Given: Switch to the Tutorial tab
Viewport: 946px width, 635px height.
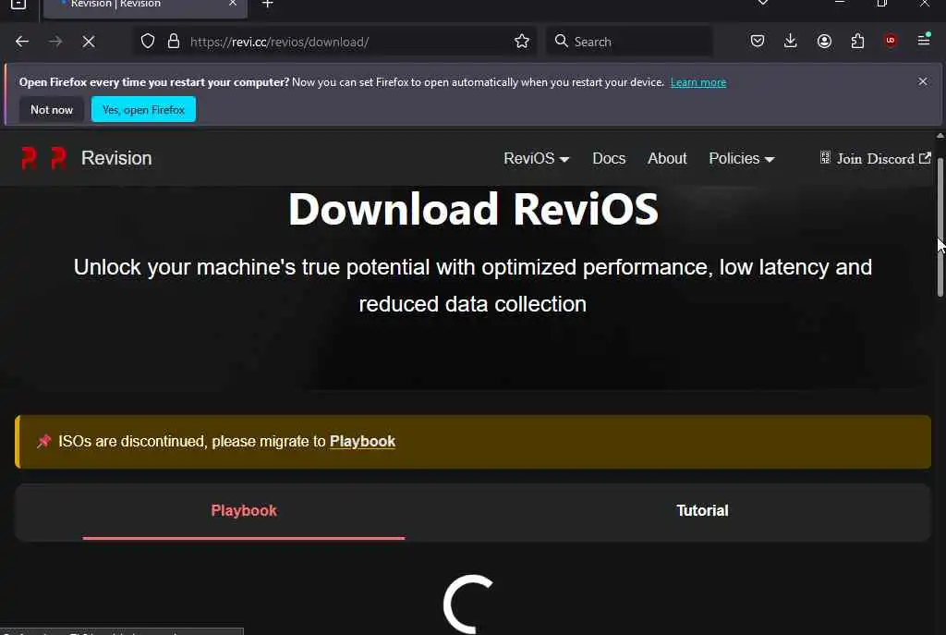Looking at the screenshot, I should tap(702, 510).
